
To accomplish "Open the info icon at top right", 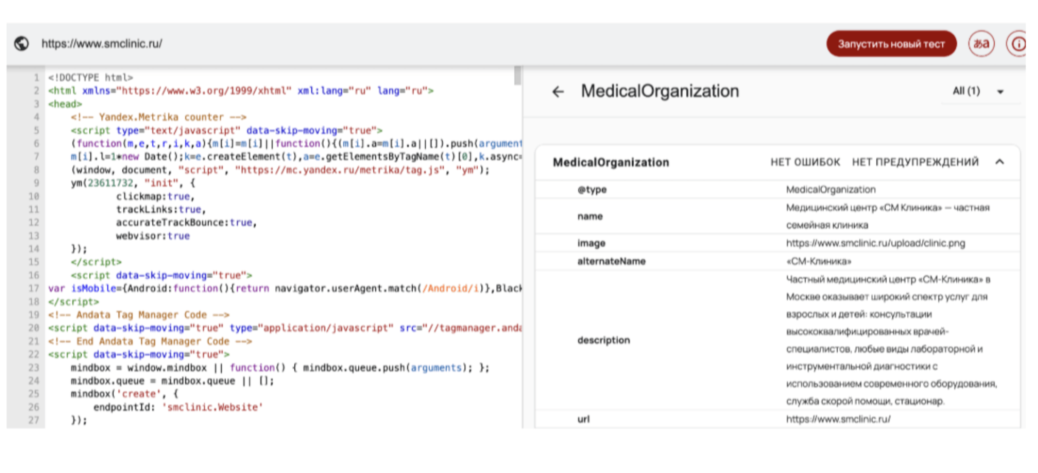I will pos(1017,44).
